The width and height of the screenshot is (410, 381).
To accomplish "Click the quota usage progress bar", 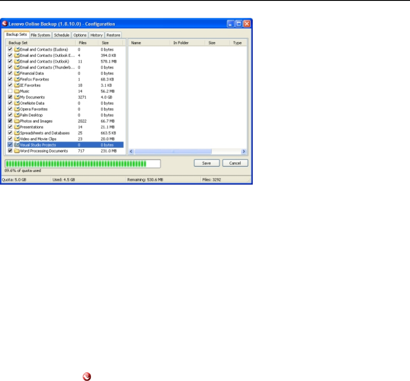I will (x=83, y=164).
